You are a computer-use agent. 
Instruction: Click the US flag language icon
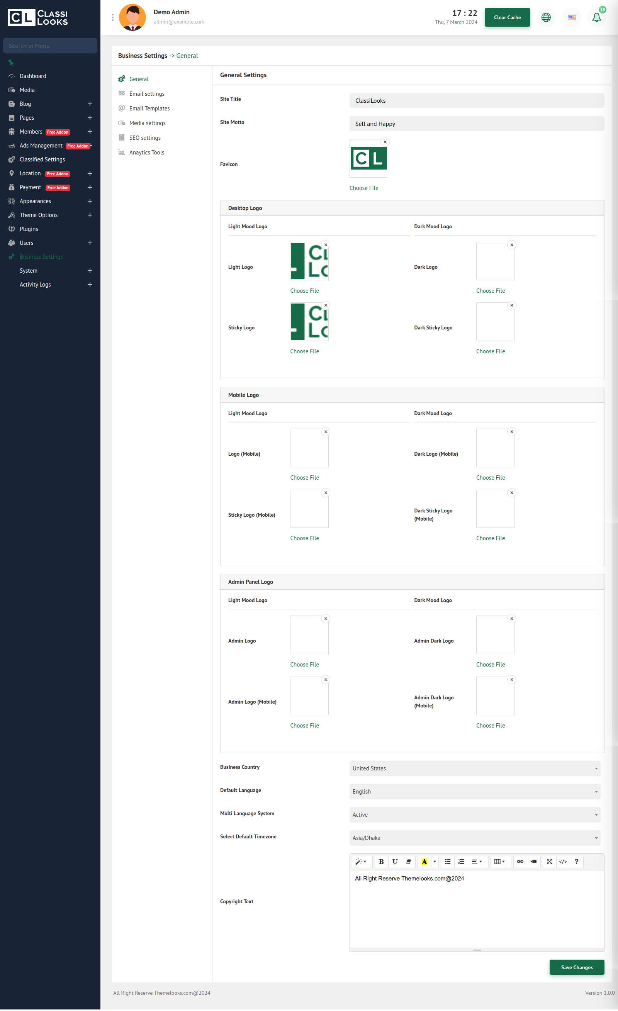click(x=571, y=17)
